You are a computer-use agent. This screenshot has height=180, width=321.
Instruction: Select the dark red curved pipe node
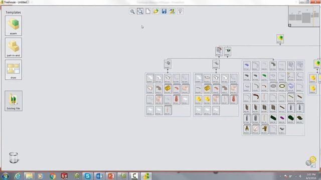pyautogui.click(x=255, y=97)
